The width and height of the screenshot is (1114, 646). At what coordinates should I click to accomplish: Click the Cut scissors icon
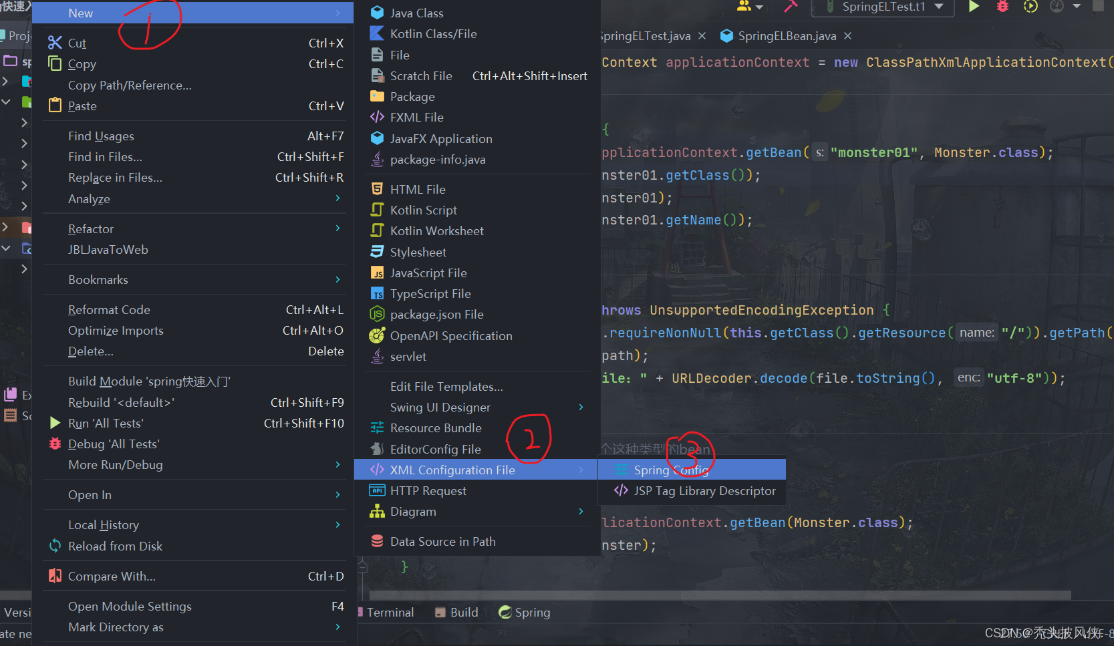point(55,43)
